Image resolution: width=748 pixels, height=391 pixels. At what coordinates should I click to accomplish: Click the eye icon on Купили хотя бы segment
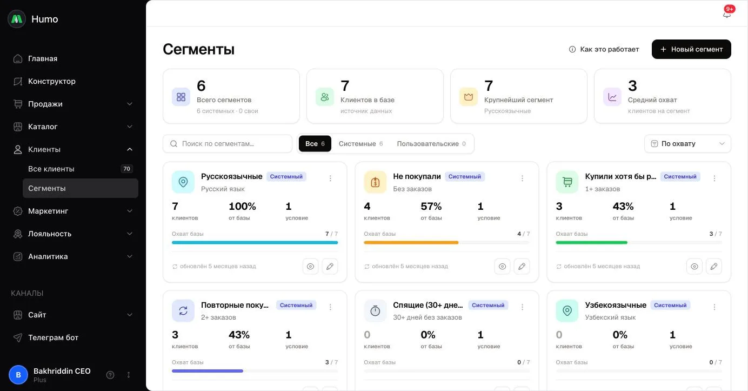pyautogui.click(x=694, y=266)
